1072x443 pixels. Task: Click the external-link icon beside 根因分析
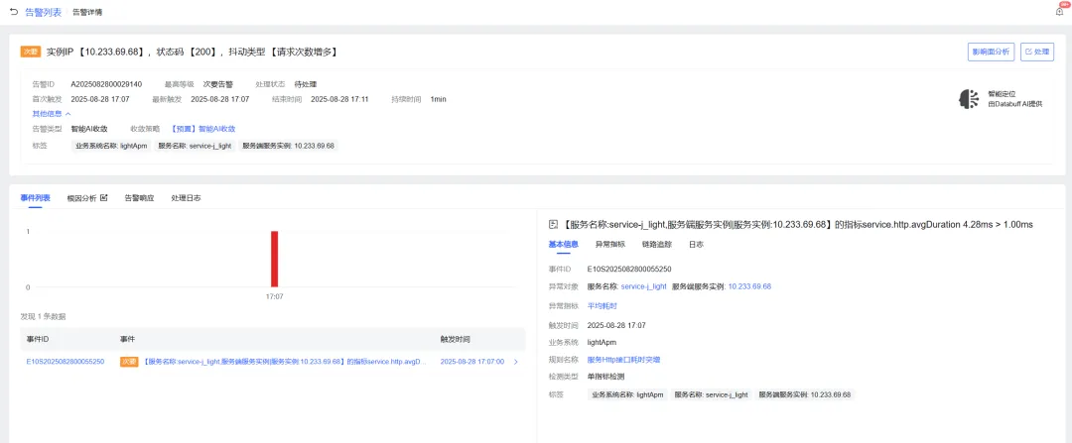click(104, 198)
